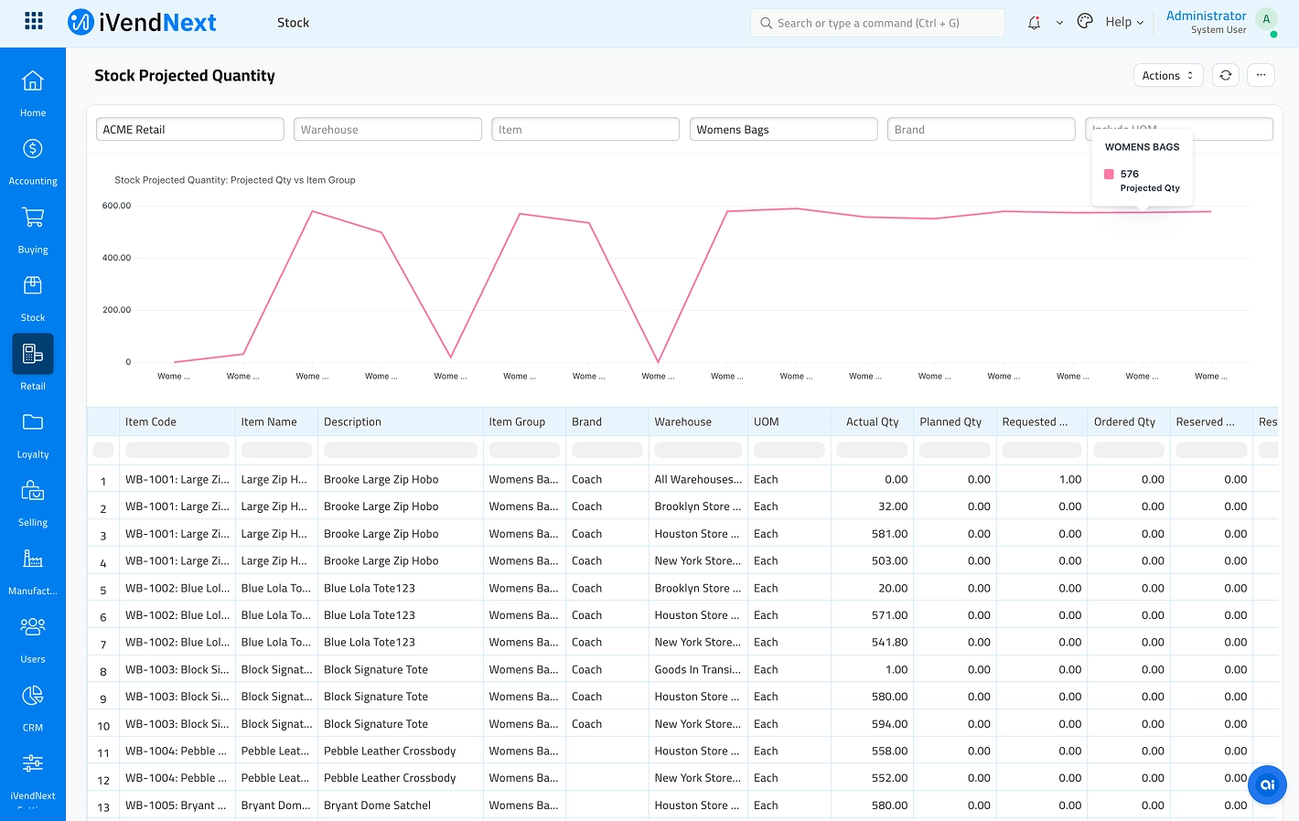Open the Manufacturing module

(33, 570)
